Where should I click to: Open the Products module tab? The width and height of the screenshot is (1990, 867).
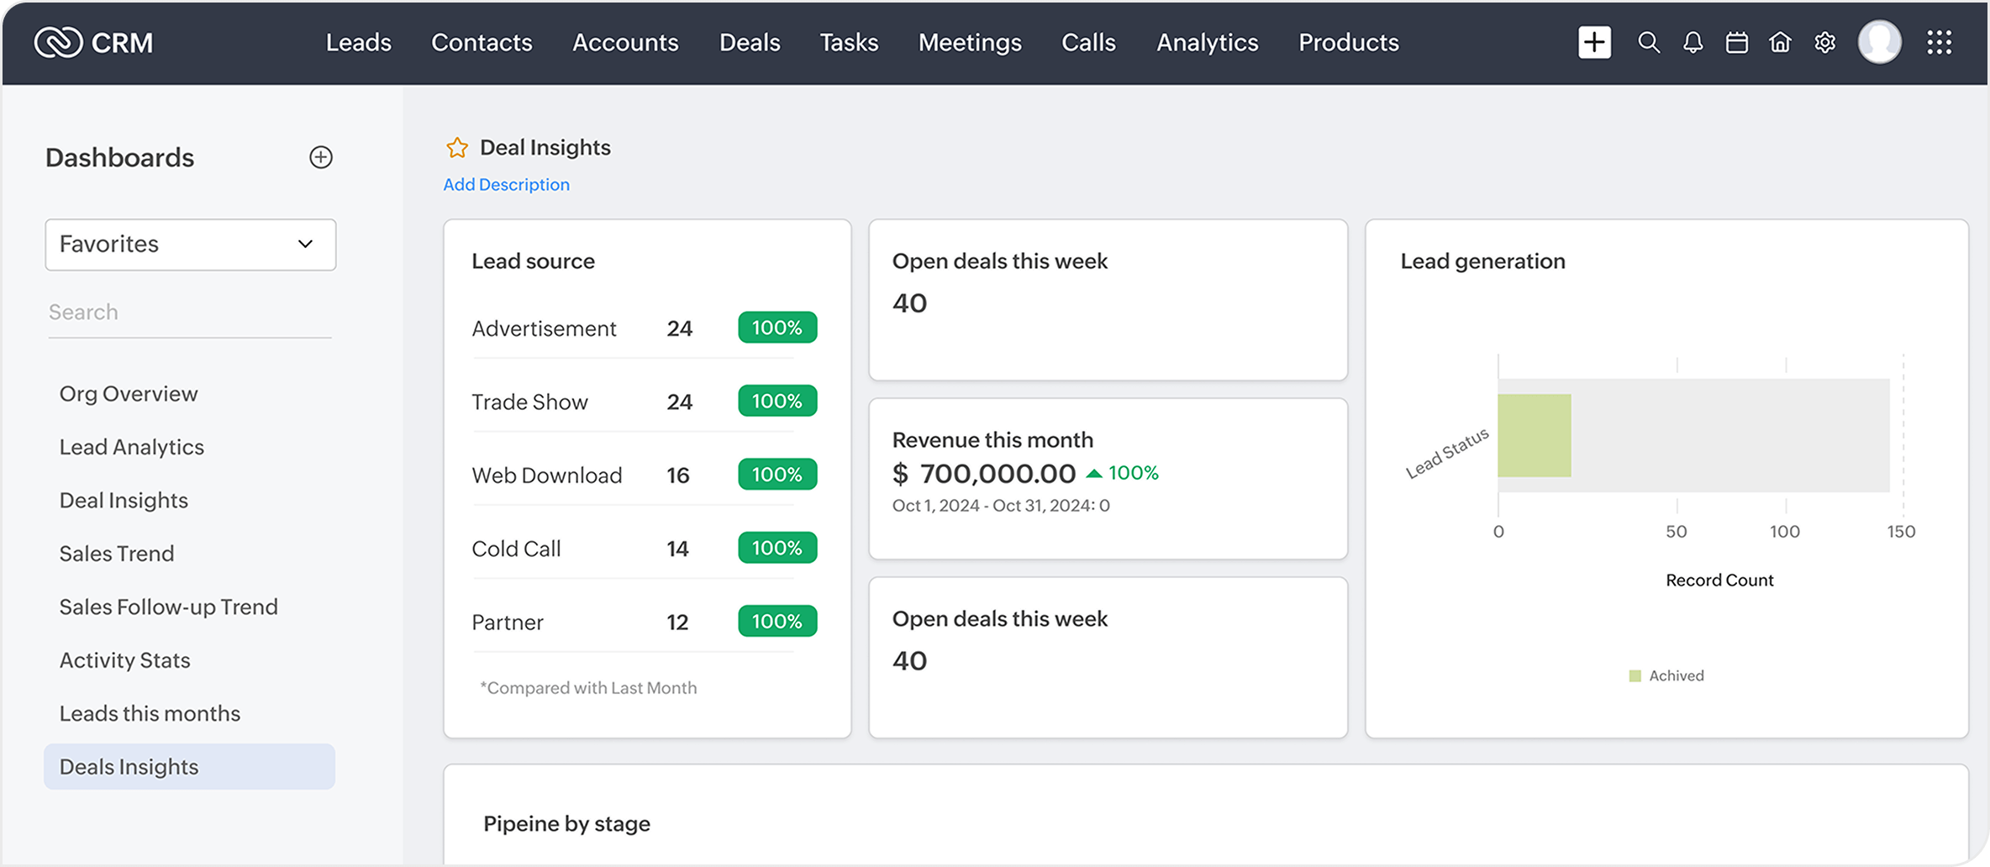click(x=1349, y=42)
